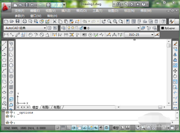Screen dimensions: 180x133
Task: Expand the quick access toolbar customize arrow
Action: click(x=64, y=5)
